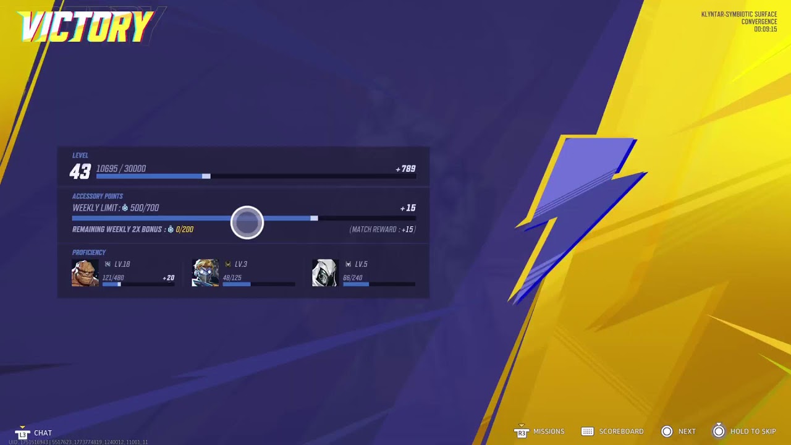Click the "(MATCH REWARD : +15)" text
The height and width of the screenshot is (445, 791).
383,229
